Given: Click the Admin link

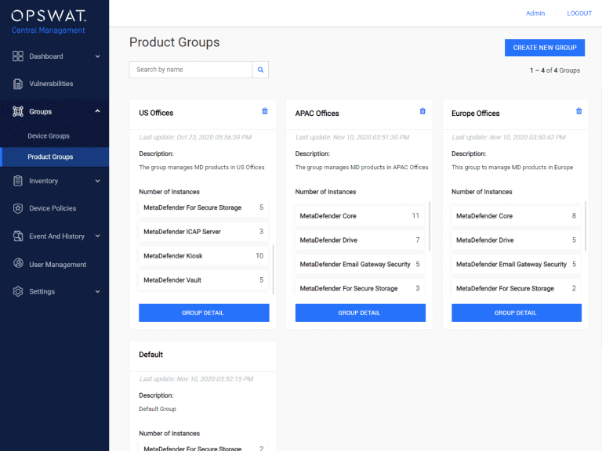Looking at the screenshot, I should 535,13.
